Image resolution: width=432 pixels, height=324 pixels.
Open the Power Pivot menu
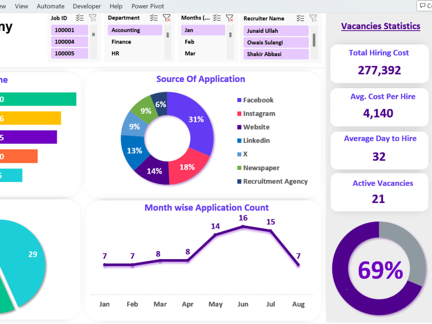tap(147, 6)
